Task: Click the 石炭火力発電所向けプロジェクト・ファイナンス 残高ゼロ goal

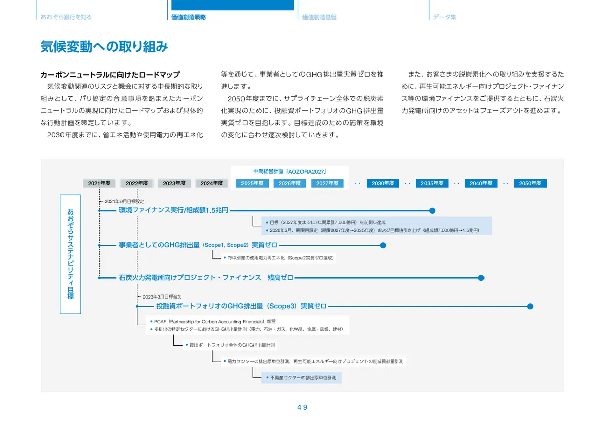Action: pos(206,277)
